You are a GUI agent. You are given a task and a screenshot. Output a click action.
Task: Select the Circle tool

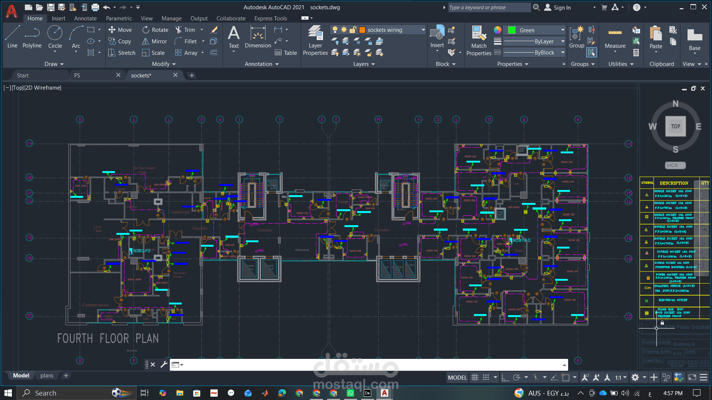[55, 37]
